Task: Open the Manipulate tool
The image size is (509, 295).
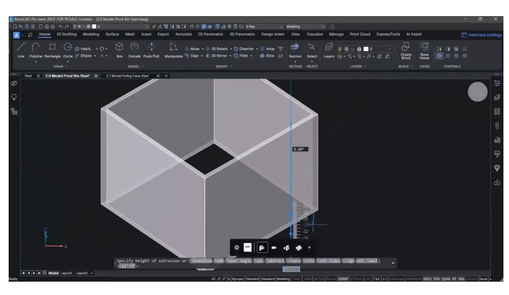Action: [x=173, y=49]
